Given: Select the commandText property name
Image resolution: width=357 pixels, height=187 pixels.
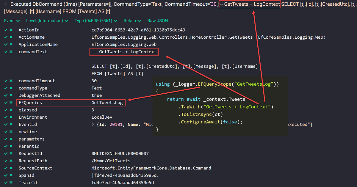Looking at the screenshot, I should (33, 51).
